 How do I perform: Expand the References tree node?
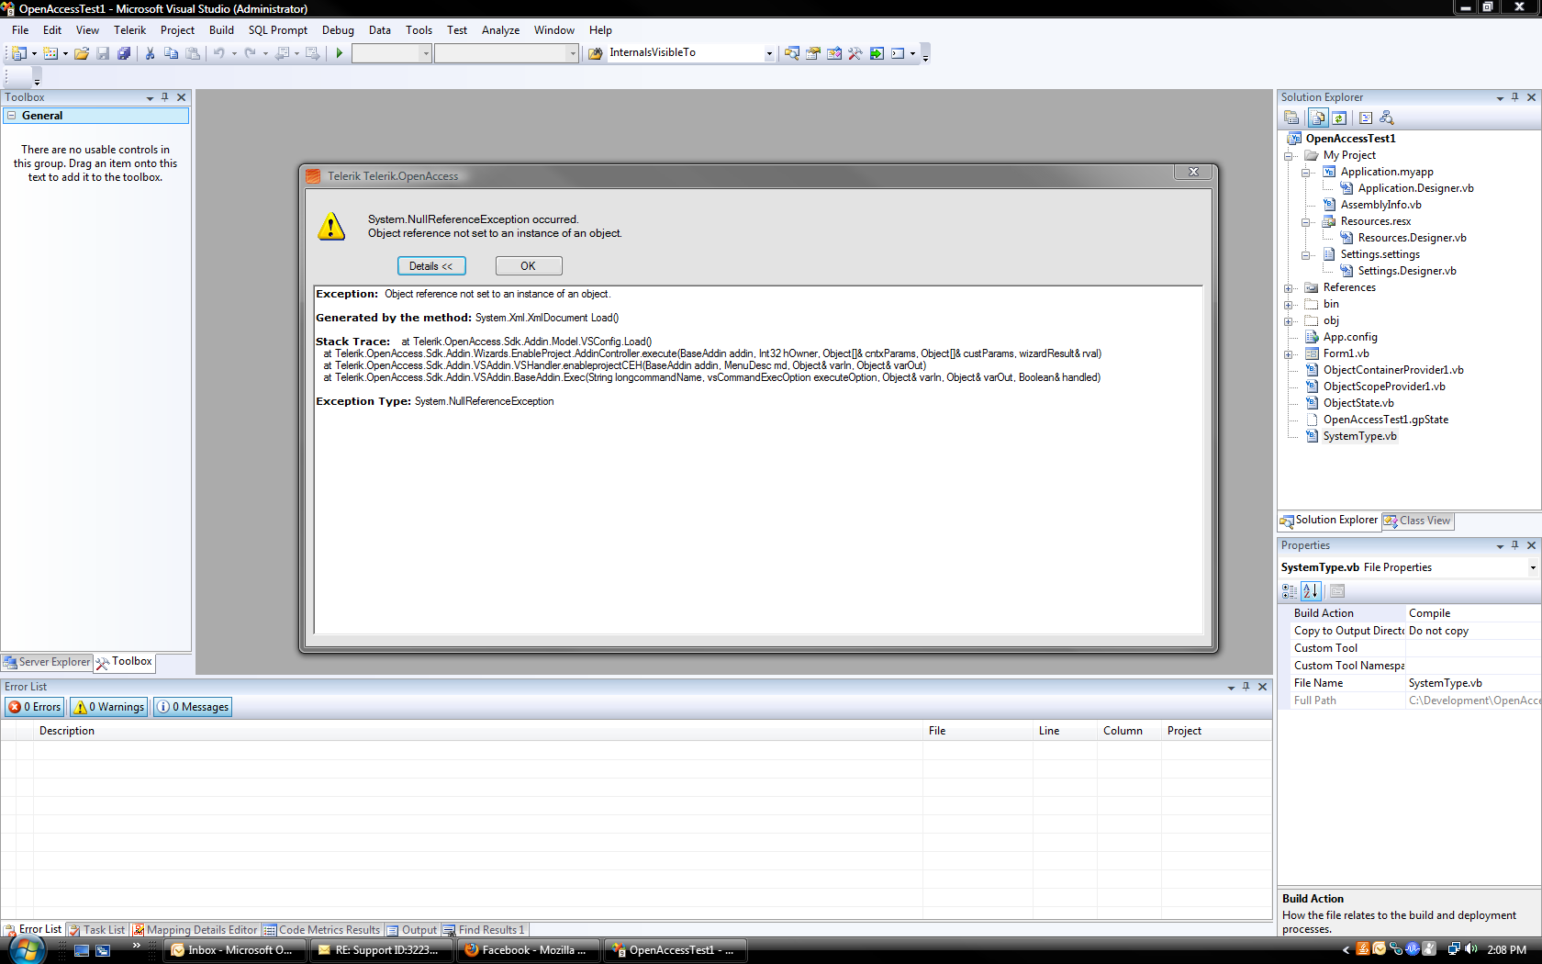tap(1289, 288)
